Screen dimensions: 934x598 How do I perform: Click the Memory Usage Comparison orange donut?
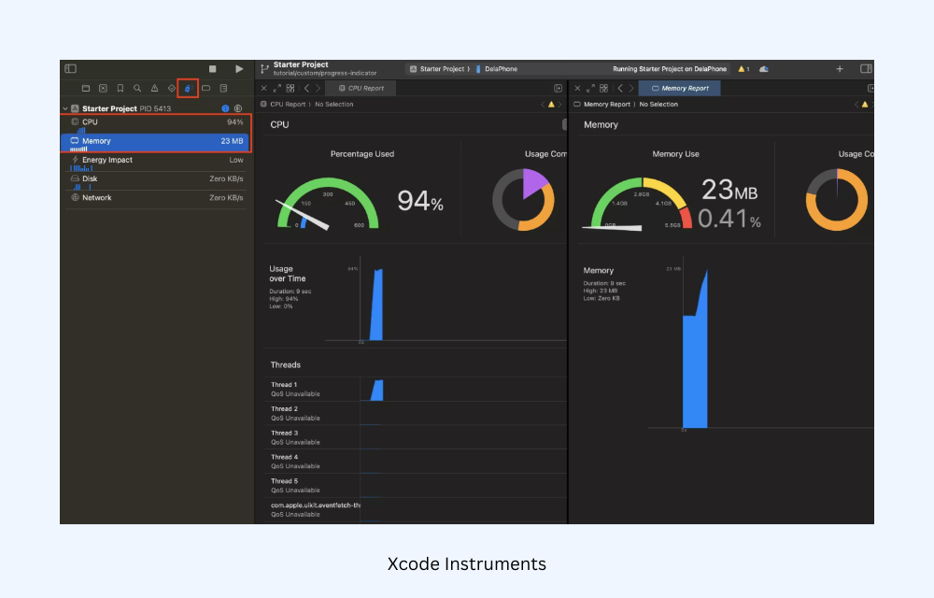coord(837,200)
